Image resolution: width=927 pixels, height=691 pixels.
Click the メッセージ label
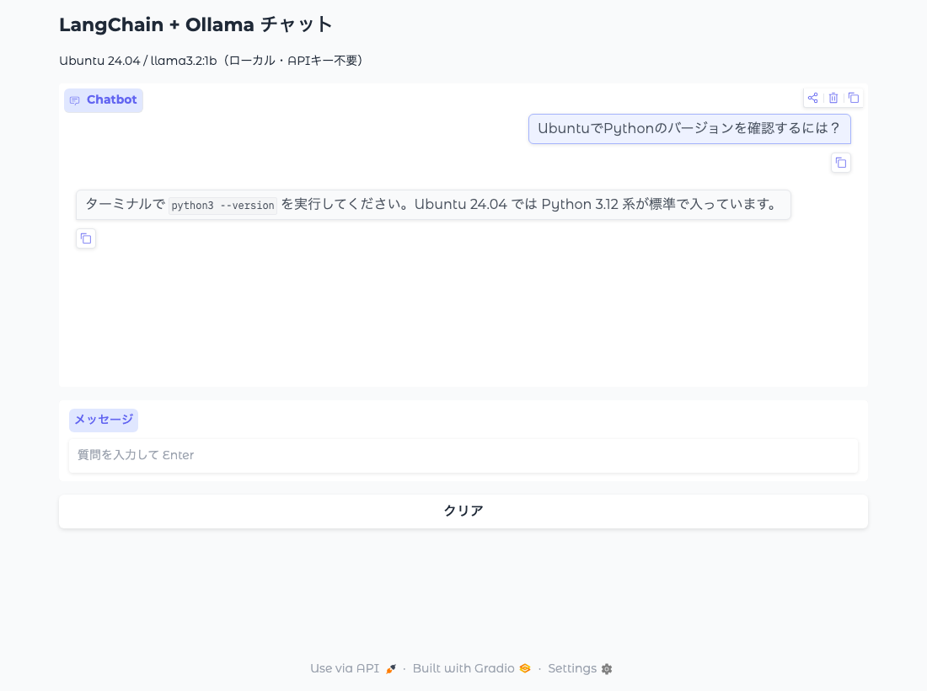104,420
